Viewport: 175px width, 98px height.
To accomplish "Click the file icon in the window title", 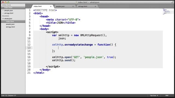I will click(76, 2).
